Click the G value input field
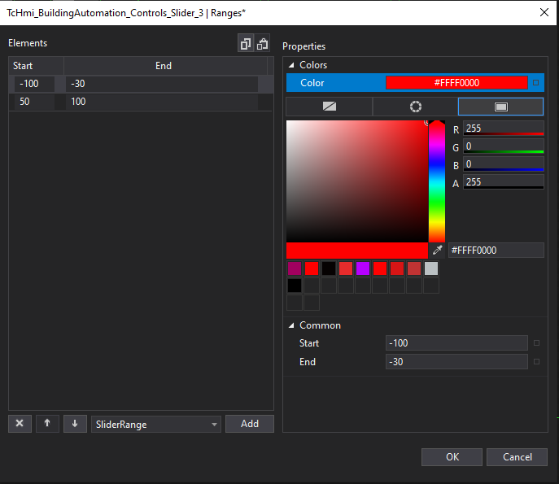 click(x=504, y=146)
